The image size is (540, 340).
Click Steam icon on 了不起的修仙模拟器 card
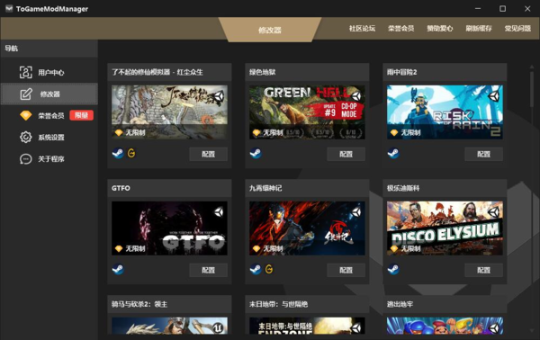118,153
